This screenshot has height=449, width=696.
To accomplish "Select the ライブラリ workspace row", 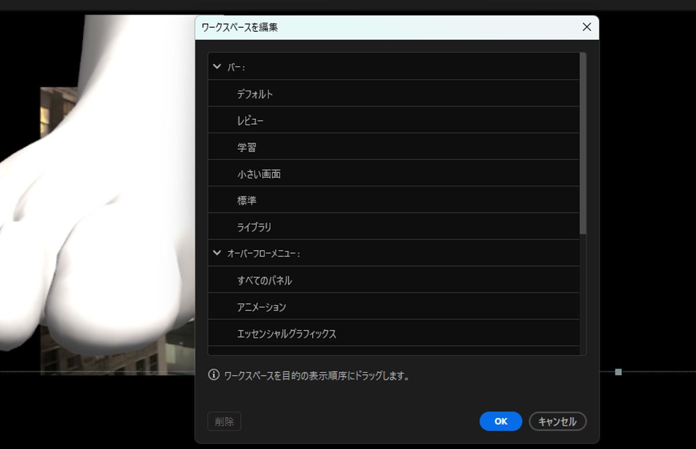I will click(x=393, y=227).
